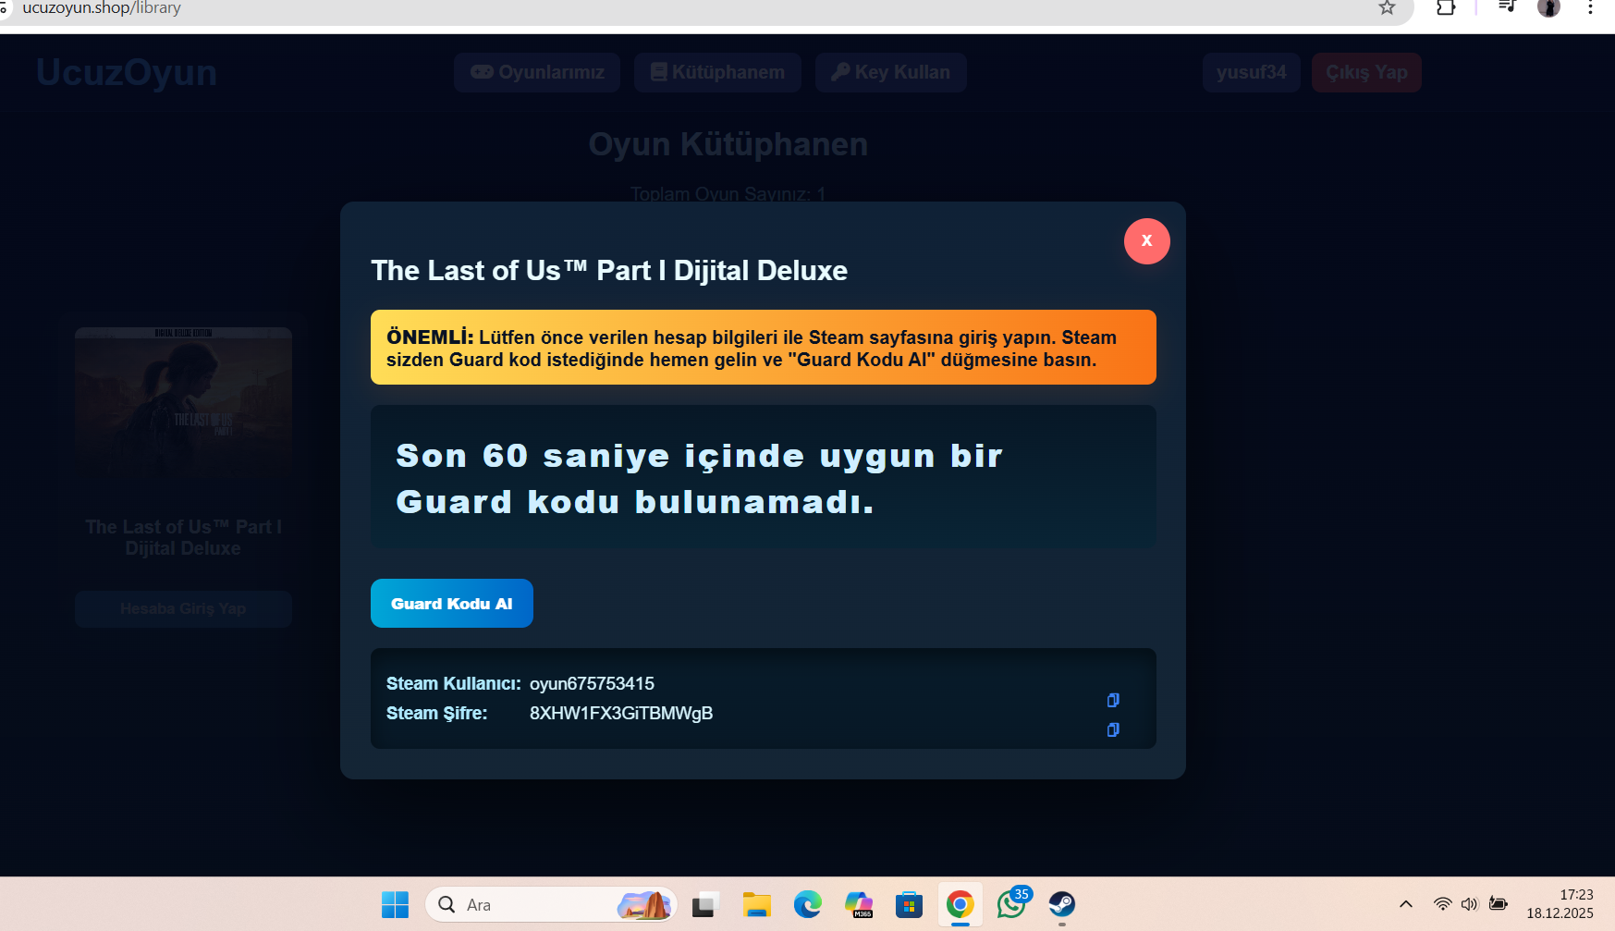Open the Chrome profile avatar
Screen dimensions: 1615x931
pyautogui.click(x=1549, y=7)
